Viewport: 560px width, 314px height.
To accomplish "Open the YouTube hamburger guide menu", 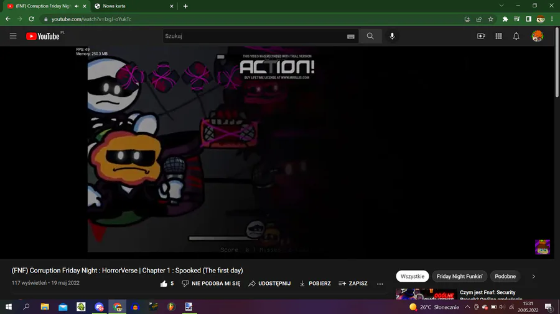I will 13,36.
